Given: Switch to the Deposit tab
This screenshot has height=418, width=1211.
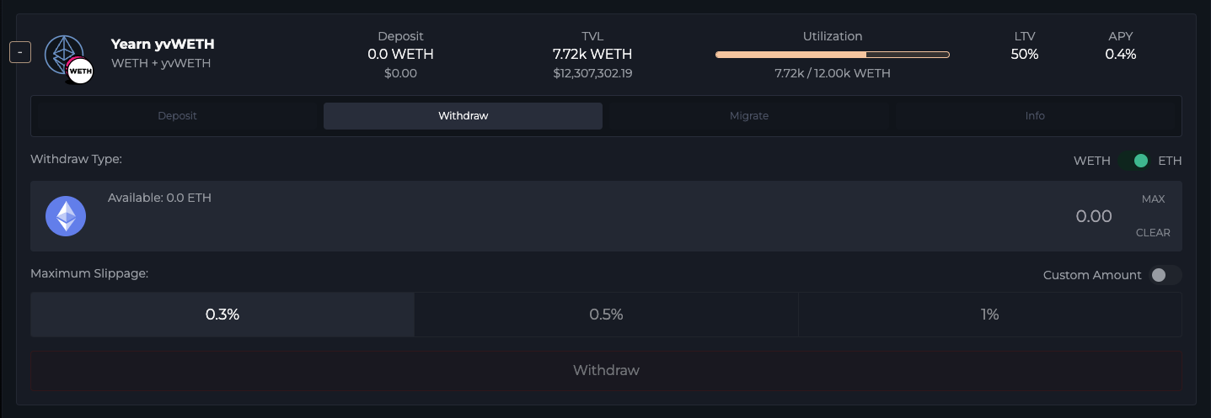Looking at the screenshot, I should pos(177,116).
